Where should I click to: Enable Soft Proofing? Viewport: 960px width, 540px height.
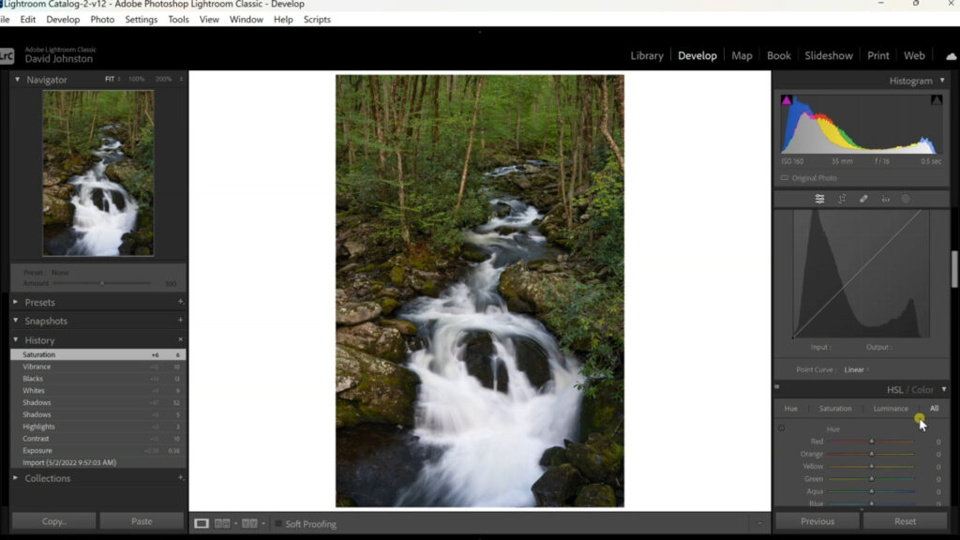pyautogui.click(x=277, y=524)
